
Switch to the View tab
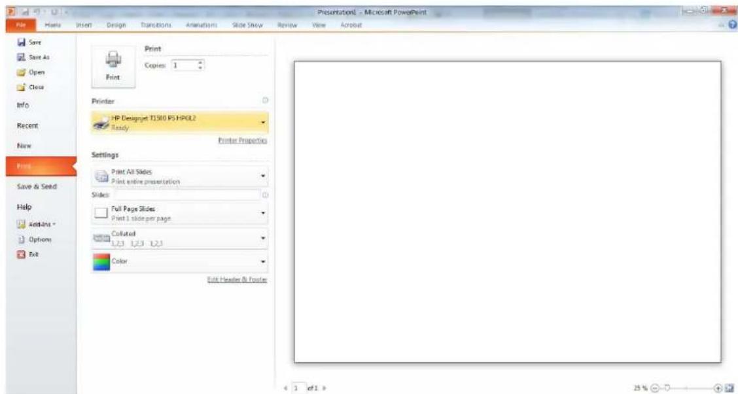(319, 25)
